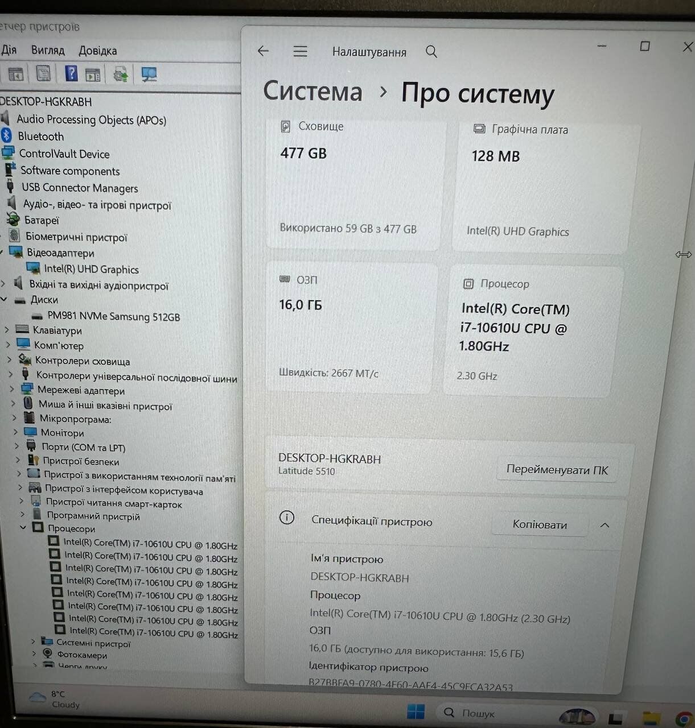
Task: Click the blue Help question mark toolbar icon
Action: point(71,74)
